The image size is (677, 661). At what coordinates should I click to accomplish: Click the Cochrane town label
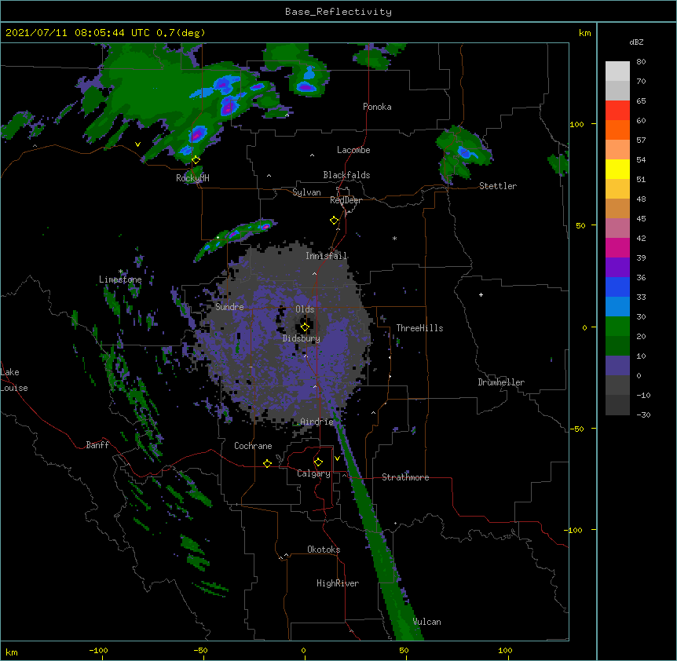tap(253, 446)
